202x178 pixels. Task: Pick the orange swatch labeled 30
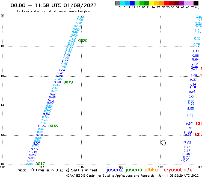coord(162,3)
